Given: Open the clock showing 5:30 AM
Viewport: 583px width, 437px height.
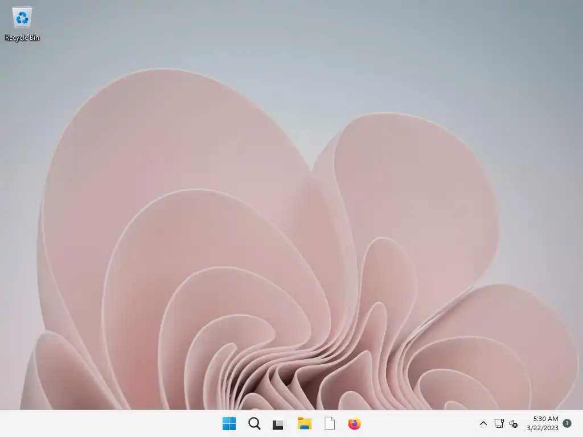Looking at the screenshot, I should coord(545,419).
